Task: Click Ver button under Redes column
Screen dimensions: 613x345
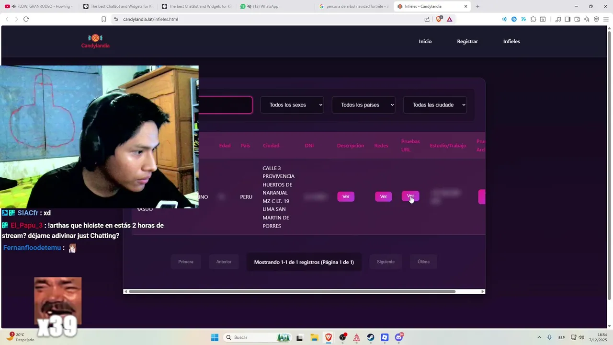Action: coord(383,196)
